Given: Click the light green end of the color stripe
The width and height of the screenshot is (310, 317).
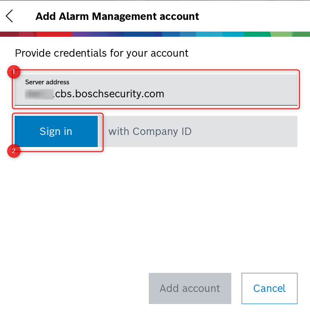Looking at the screenshot, I should click(283, 34).
